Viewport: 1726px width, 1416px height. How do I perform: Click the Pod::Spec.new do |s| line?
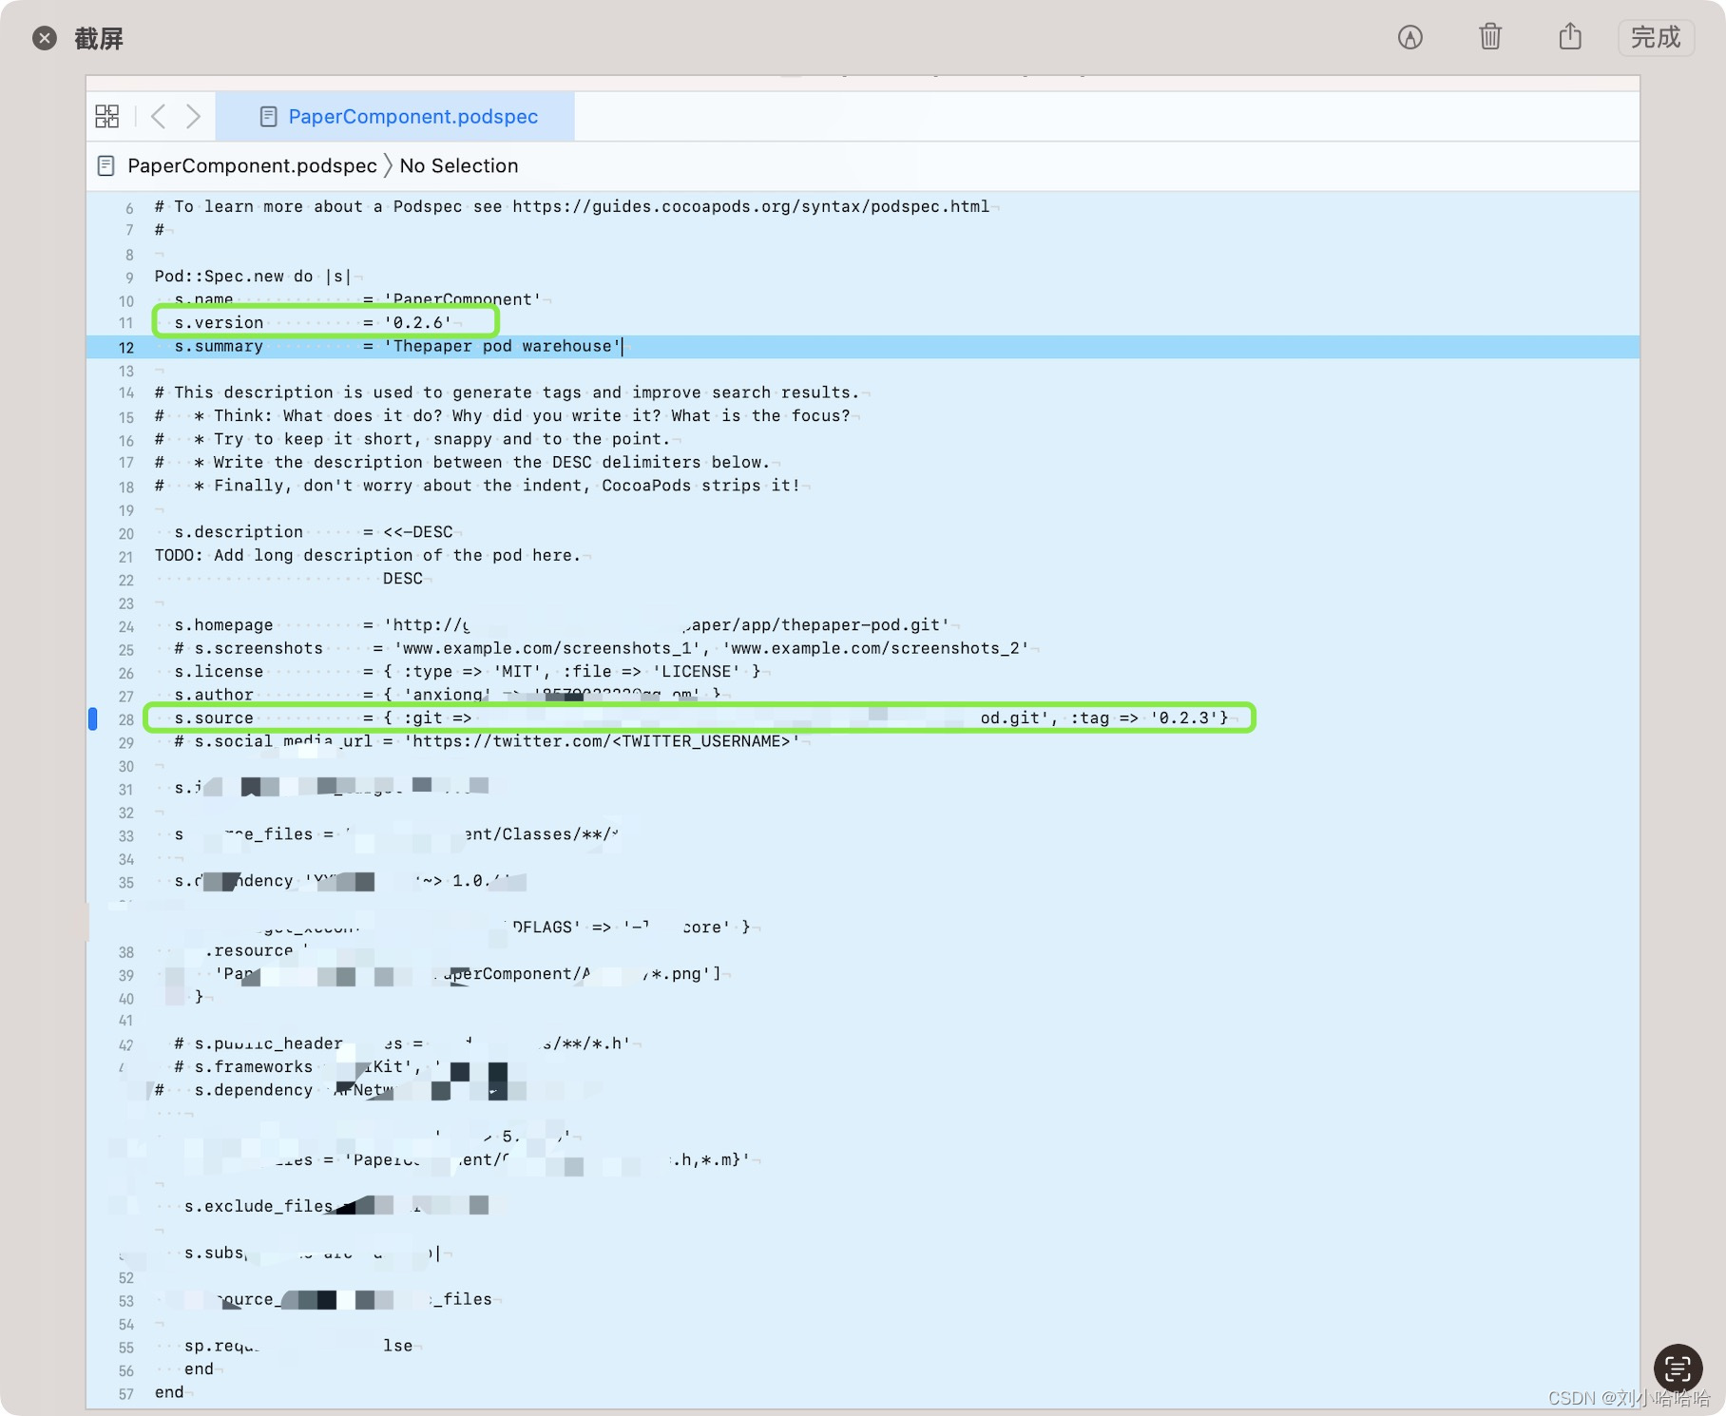pyautogui.click(x=253, y=276)
